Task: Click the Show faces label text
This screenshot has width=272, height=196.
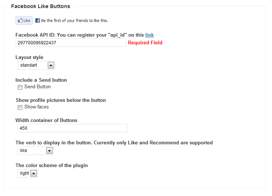Action: point(36,107)
